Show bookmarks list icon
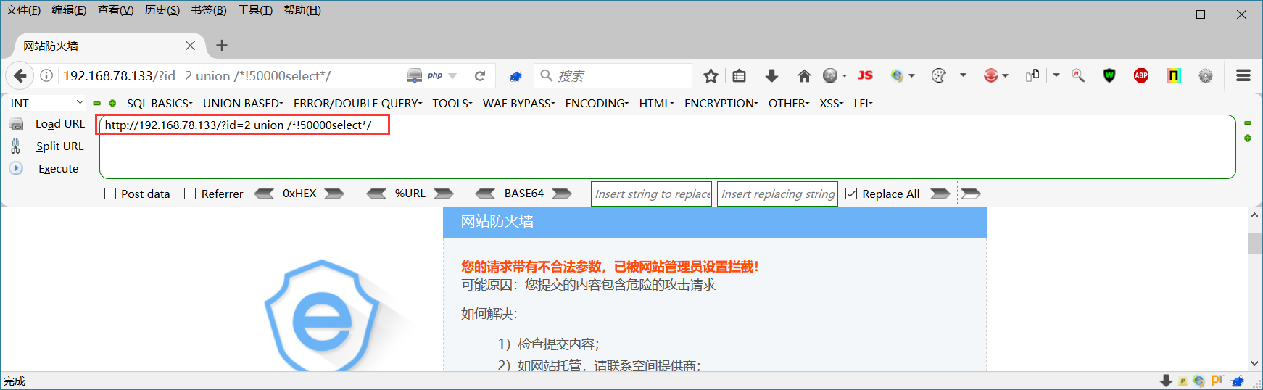Screen dimensions: 1263x390 point(739,75)
